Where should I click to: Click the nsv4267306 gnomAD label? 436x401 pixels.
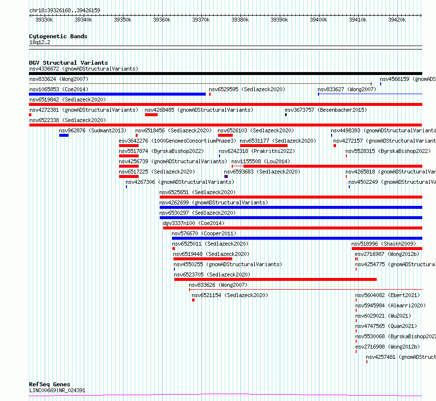pyautogui.click(x=180, y=182)
